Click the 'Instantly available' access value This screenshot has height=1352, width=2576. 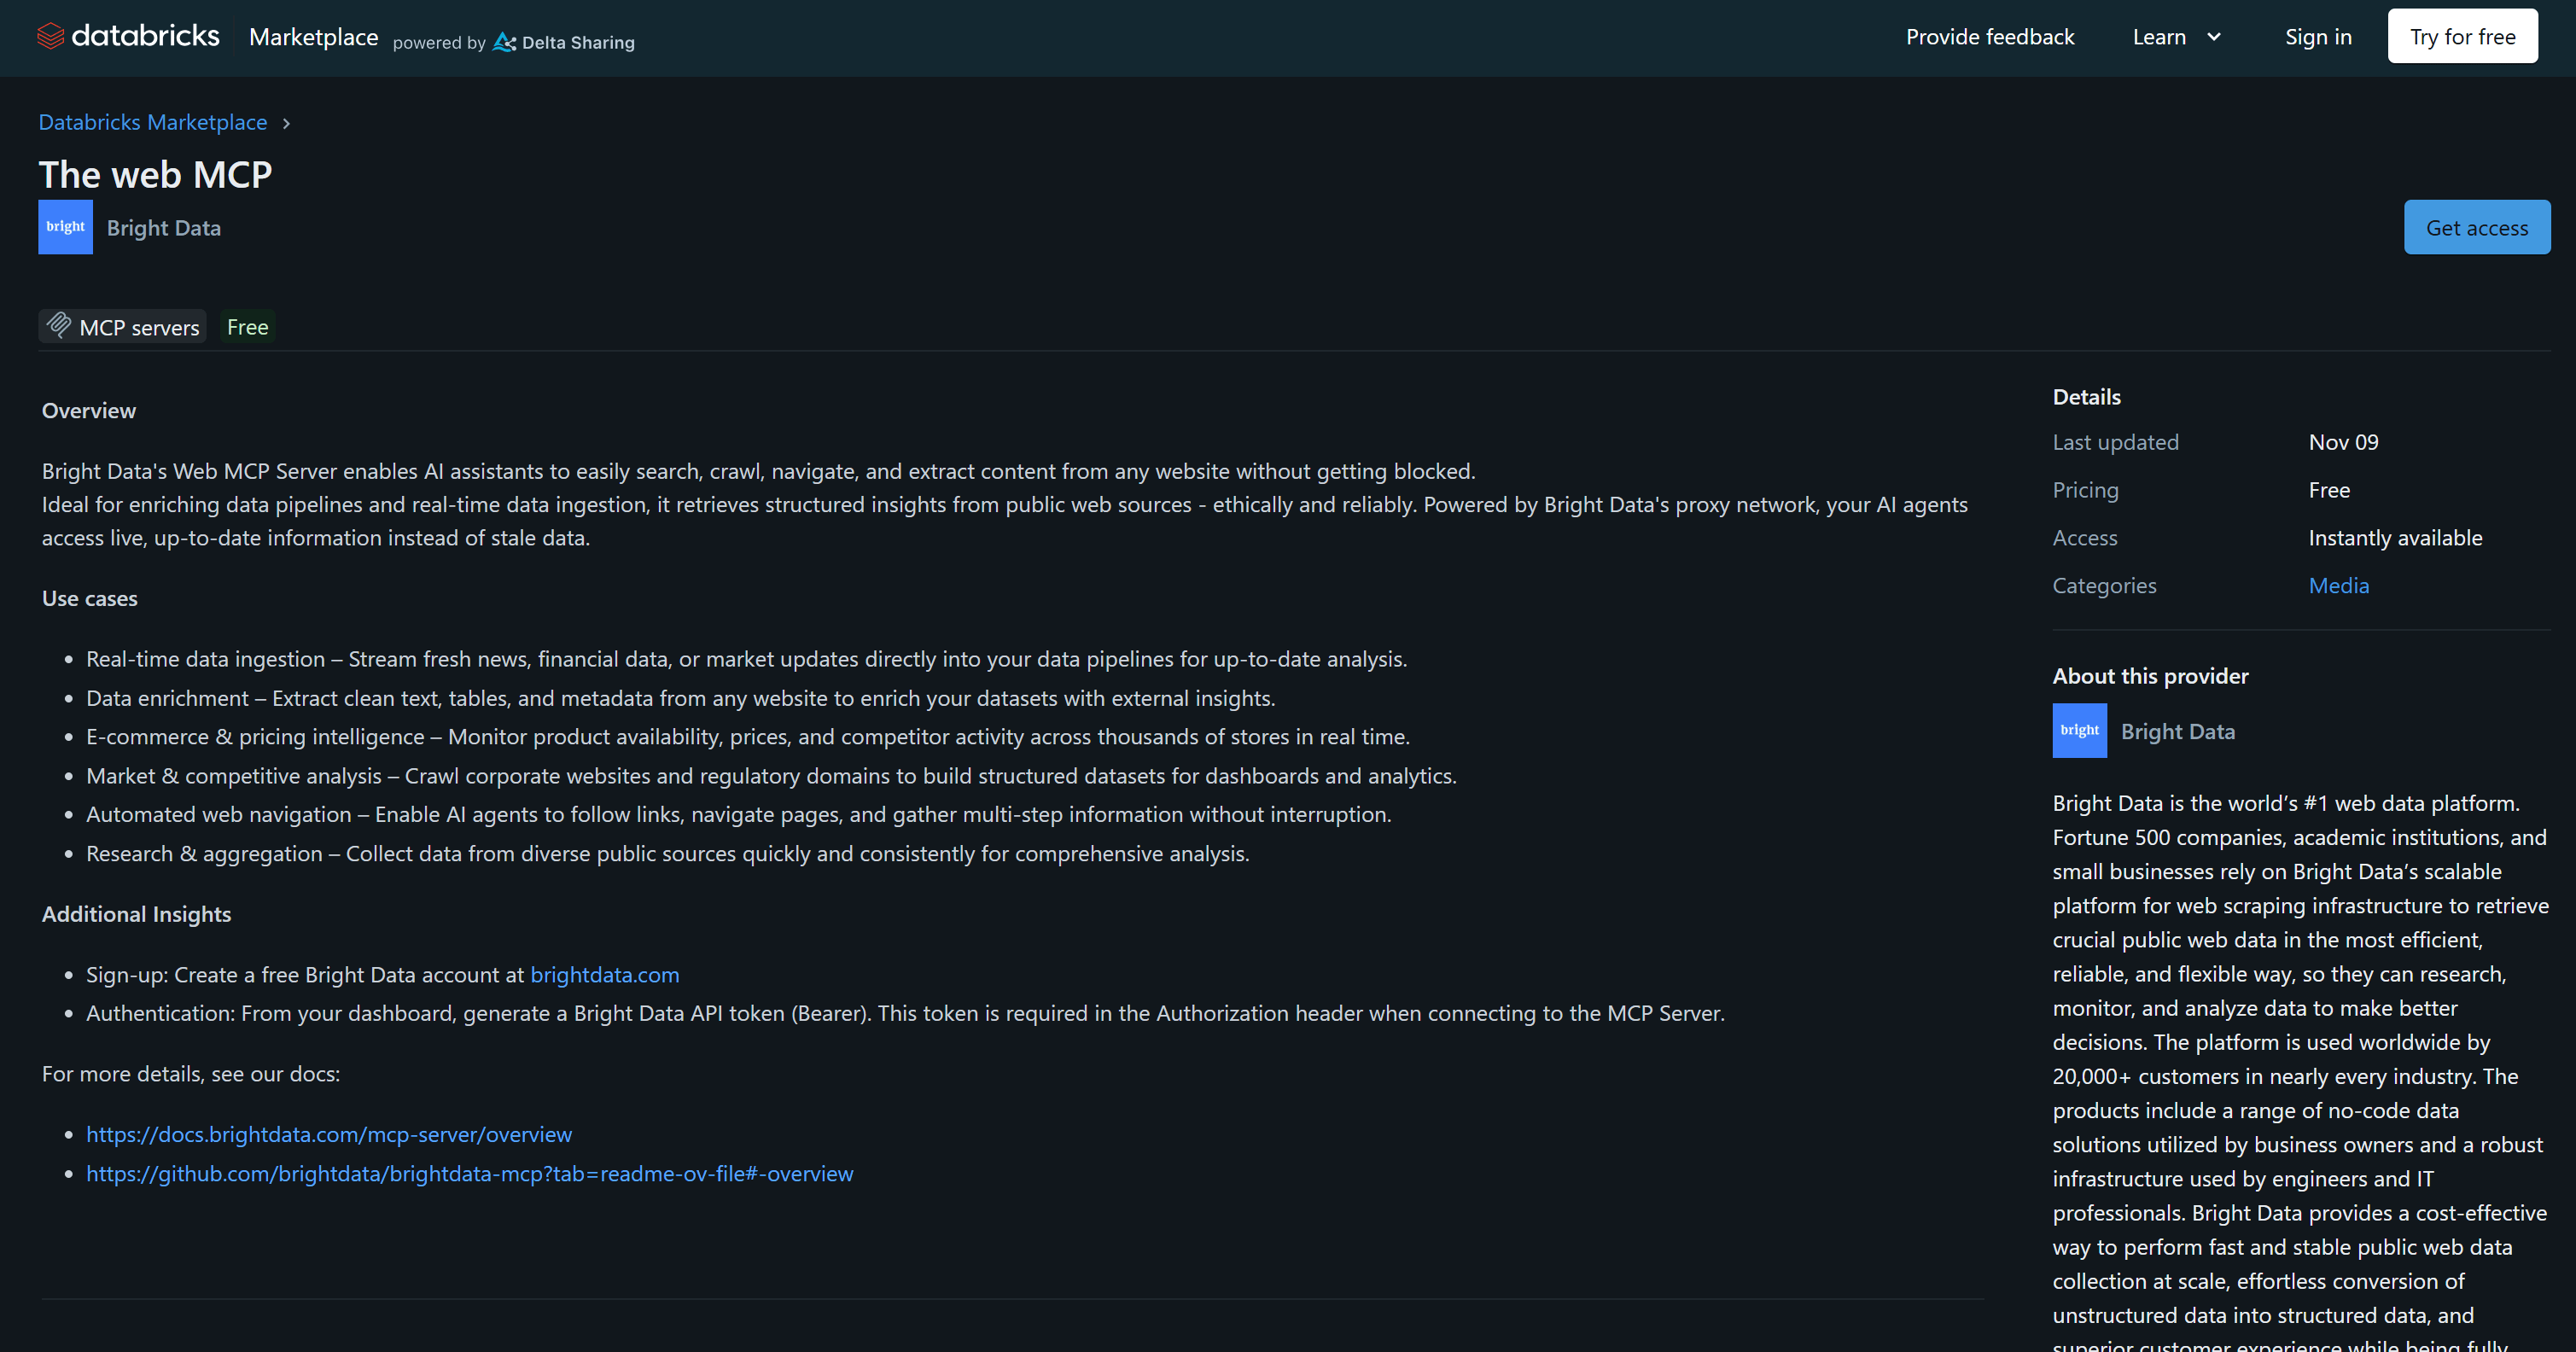click(x=2395, y=538)
